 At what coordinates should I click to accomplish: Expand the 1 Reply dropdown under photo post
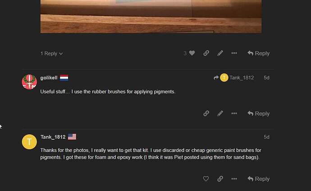point(51,53)
